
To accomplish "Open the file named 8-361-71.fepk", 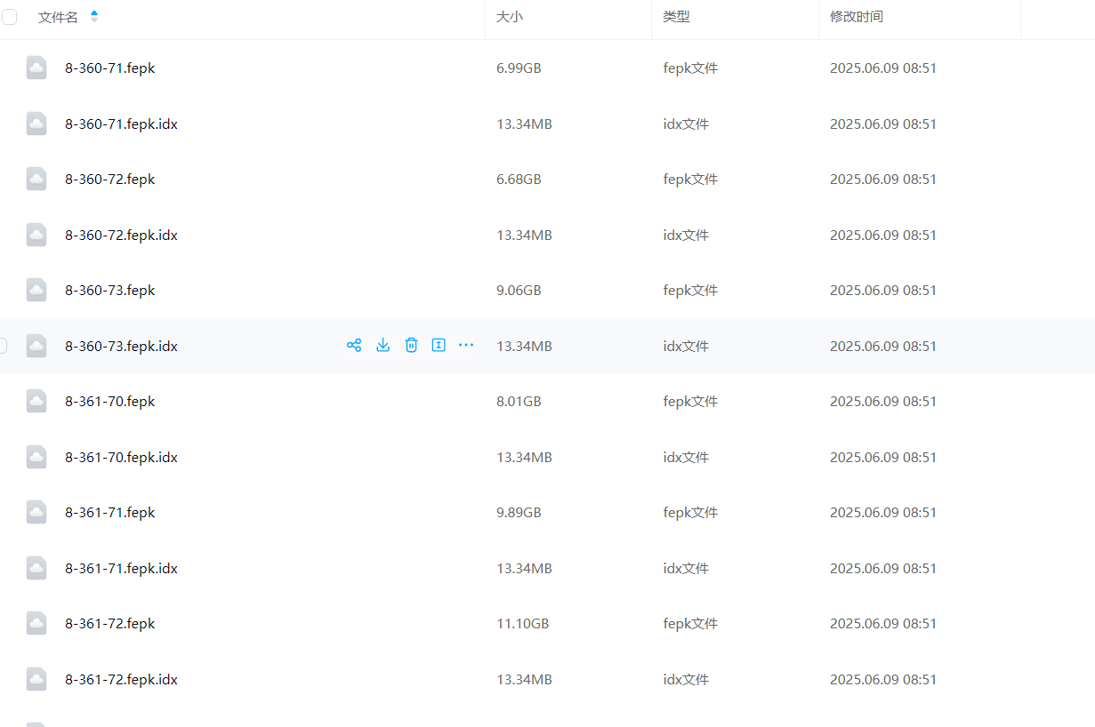I will coord(110,512).
